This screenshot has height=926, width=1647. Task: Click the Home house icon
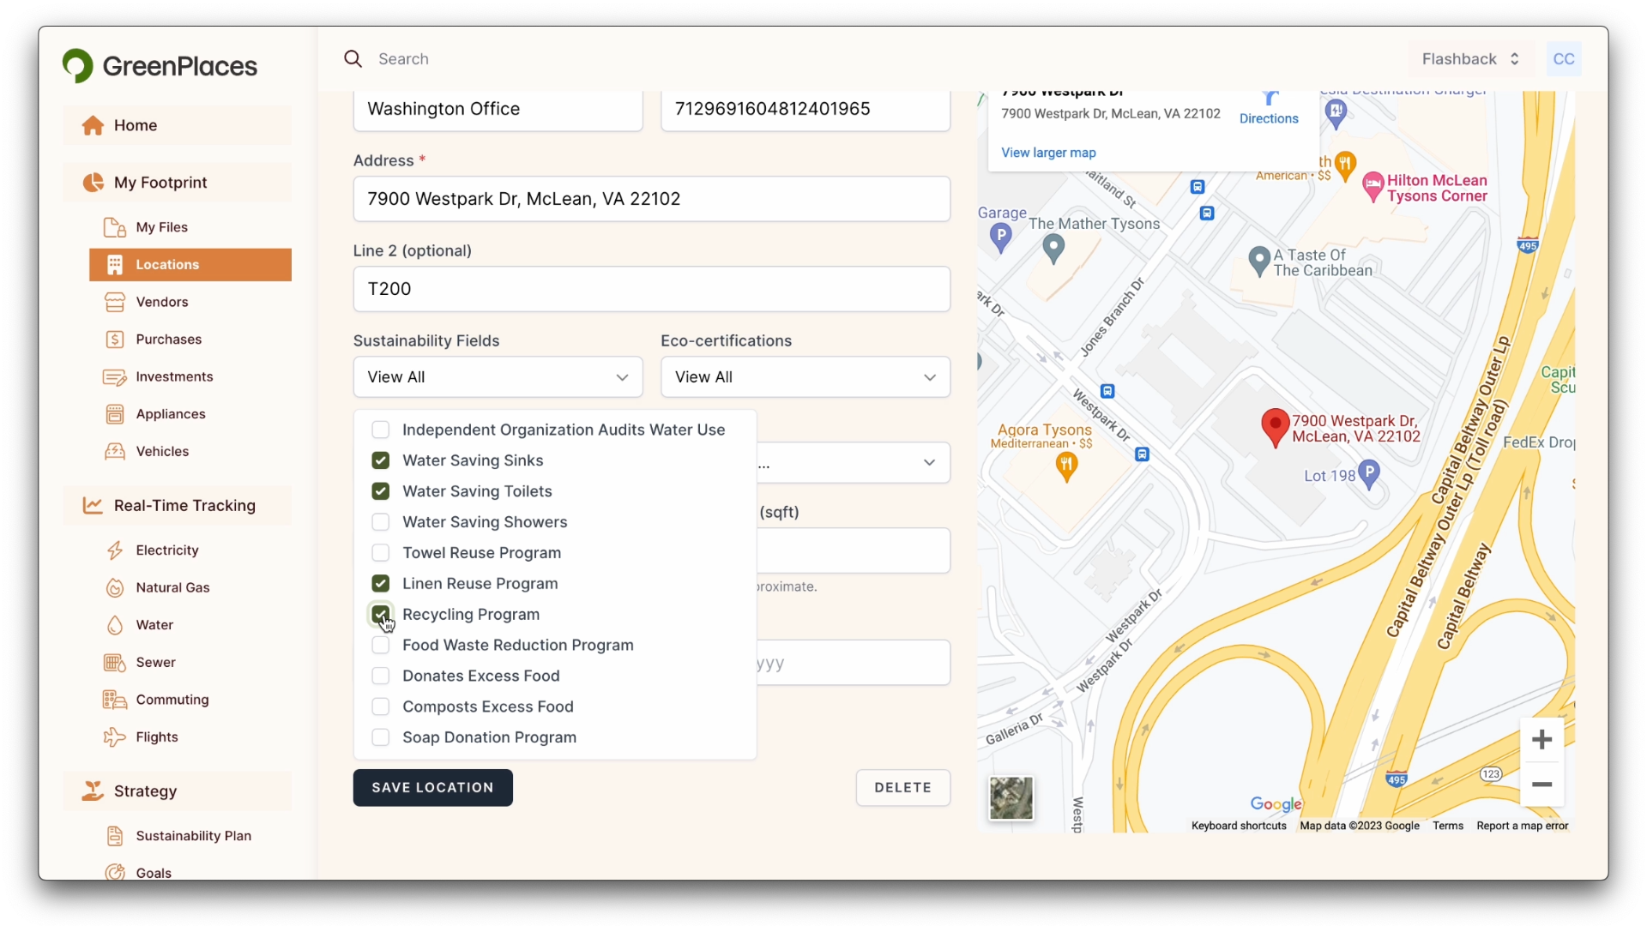[x=93, y=126]
